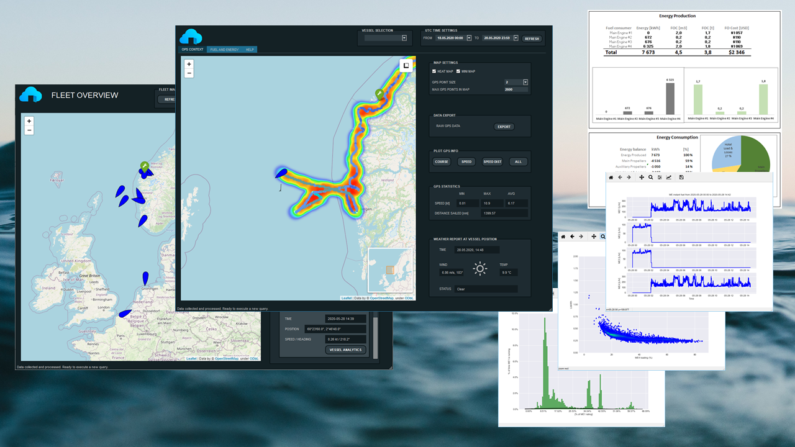Screen dimensions: 795x447
Task: Plot GPS Course info
Action: tap(442, 161)
